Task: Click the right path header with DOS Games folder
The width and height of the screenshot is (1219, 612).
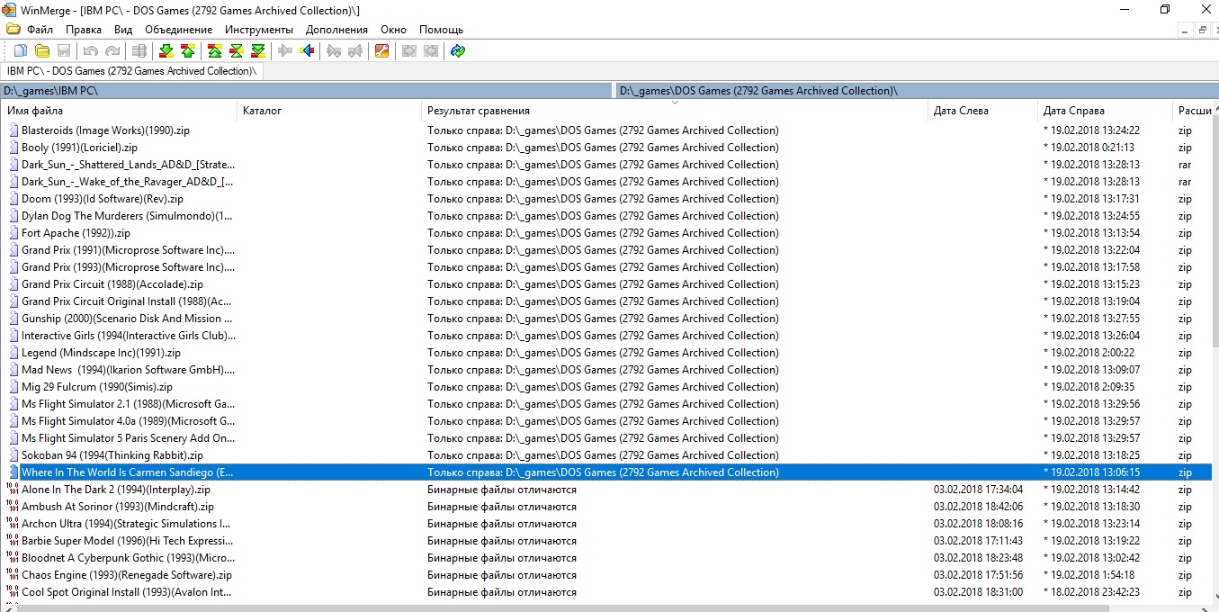Action: point(917,91)
